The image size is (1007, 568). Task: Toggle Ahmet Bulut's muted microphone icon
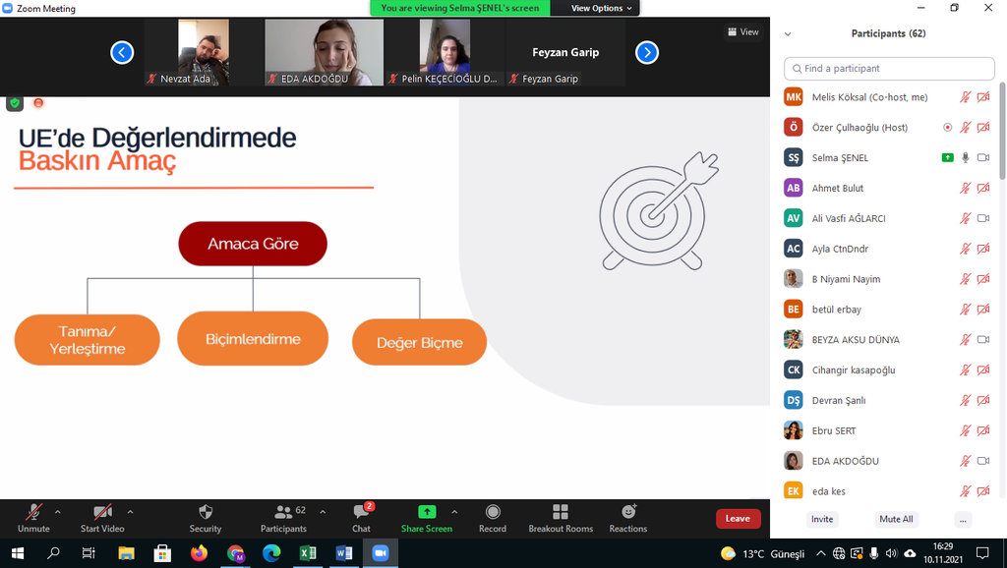pos(966,188)
